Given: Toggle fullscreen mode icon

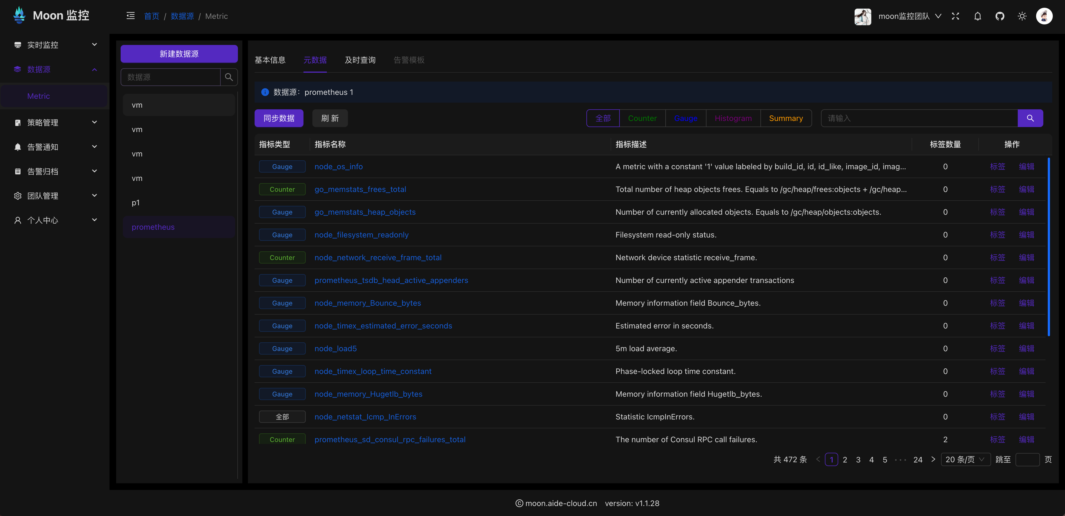Looking at the screenshot, I should [955, 16].
